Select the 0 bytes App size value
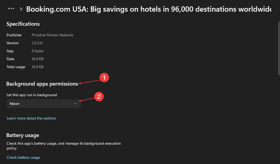280x164 pixels. click(x=38, y=51)
